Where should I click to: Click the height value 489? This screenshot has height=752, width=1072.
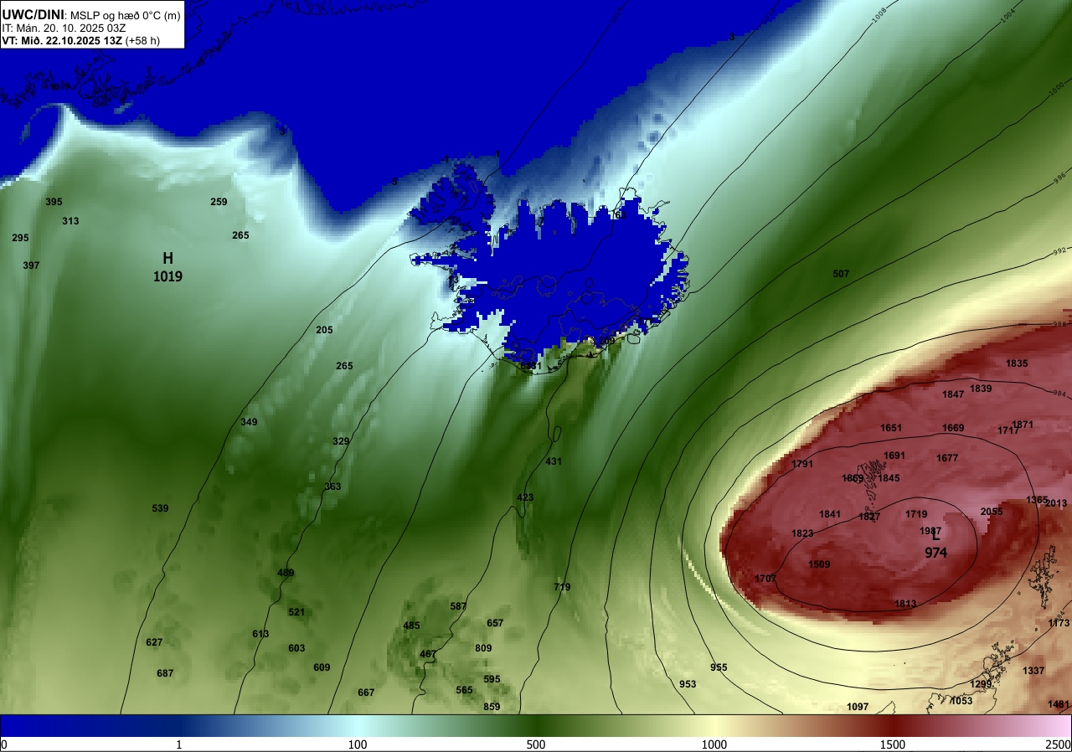tap(286, 573)
